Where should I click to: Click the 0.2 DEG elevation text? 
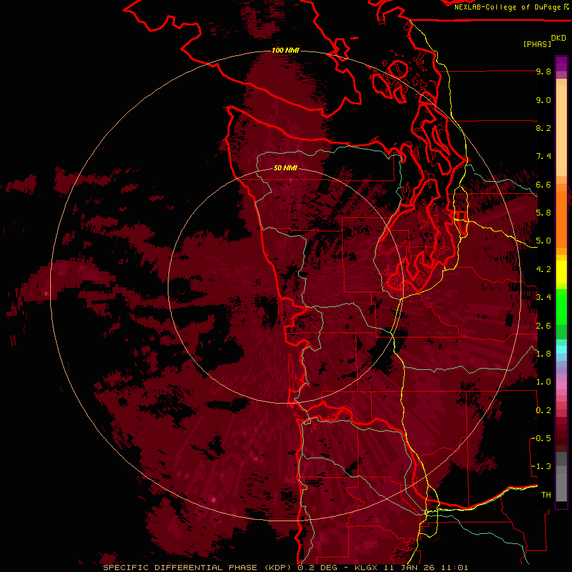[x=319, y=568]
